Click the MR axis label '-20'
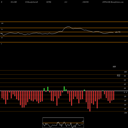Viewport: 128px width, 128px height. coord(125,97)
